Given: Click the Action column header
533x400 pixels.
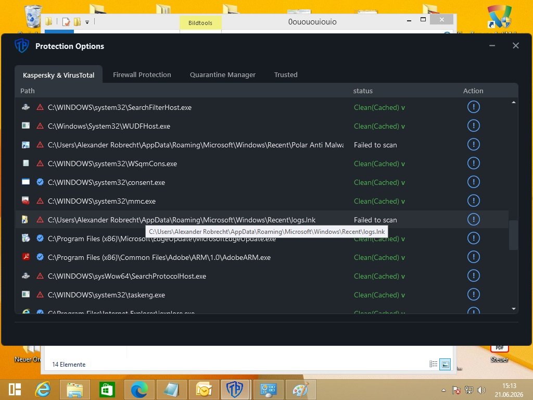Looking at the screenshot, I should [x=473, y=91].
